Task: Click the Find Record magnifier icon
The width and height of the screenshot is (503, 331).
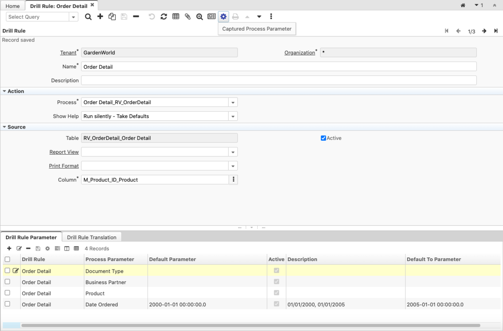Action: 88,17
